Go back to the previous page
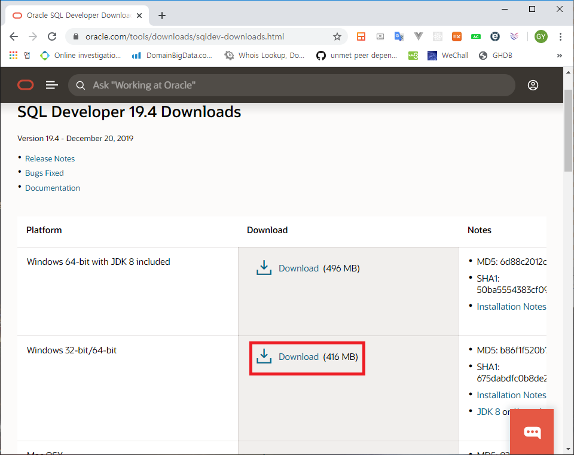 coord(14,36)
